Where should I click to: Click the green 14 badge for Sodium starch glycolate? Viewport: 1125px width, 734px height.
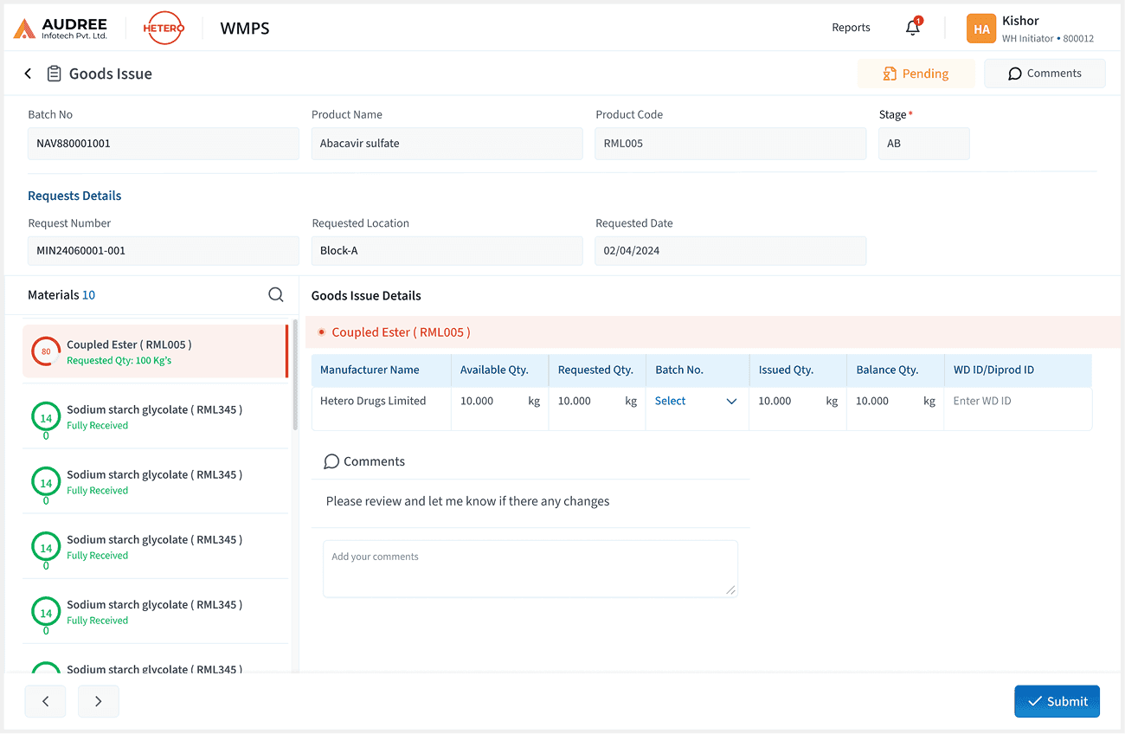point(45,416)
